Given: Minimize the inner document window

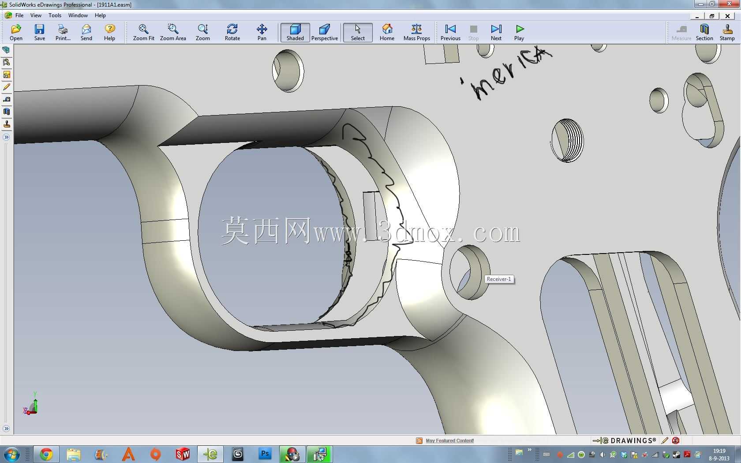Looking at the screenshot, I should (697, 16).
